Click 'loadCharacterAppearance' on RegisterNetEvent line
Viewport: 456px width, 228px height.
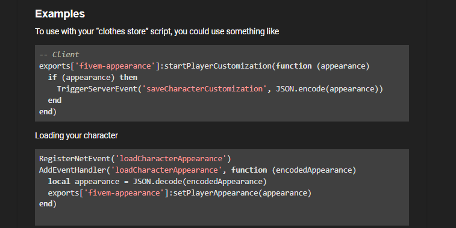[170, 159]
